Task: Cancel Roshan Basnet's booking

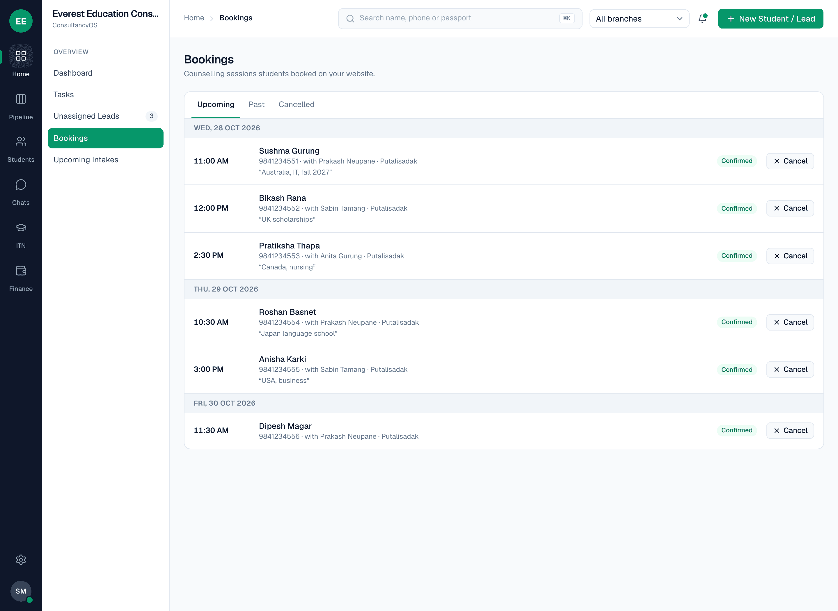Action: coord(790,322)
